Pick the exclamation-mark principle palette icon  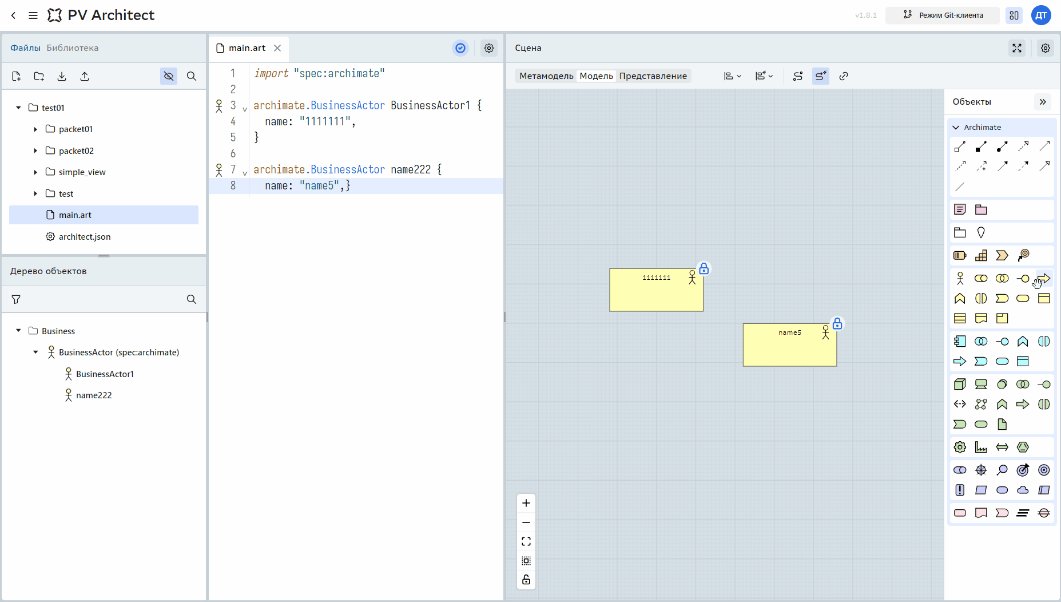coord(960,490)
